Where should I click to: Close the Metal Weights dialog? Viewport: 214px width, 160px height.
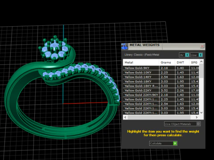pyautogui.click(x=202, y=46)
